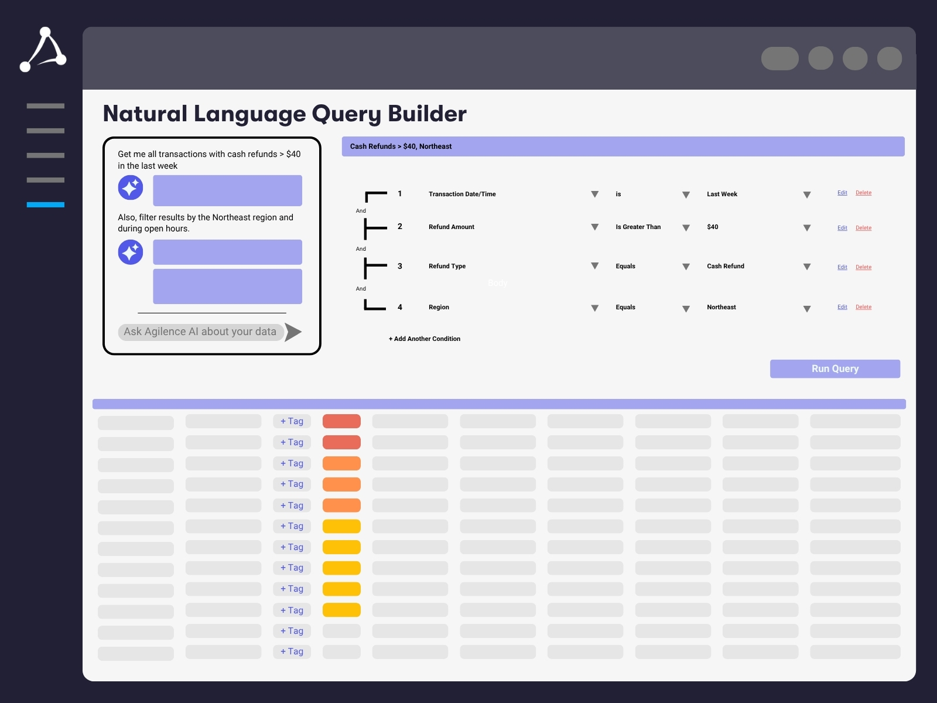Expand the Region field dropdown
The height and width of the screenshot is (703, 937).
(x=594, y=308)
